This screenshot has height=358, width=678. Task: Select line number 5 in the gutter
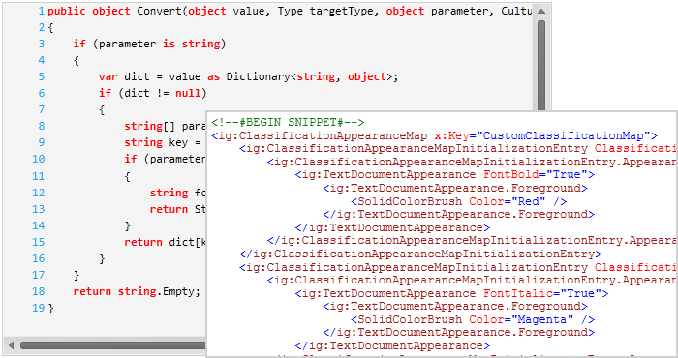(x=41, y=76)
